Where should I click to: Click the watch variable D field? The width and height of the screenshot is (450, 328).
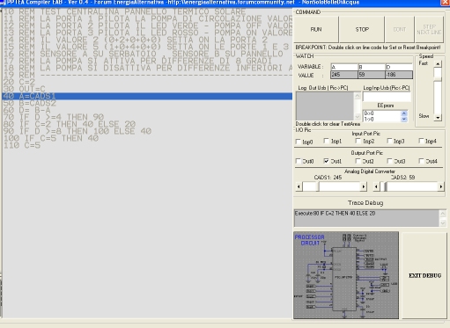[399, 67]
